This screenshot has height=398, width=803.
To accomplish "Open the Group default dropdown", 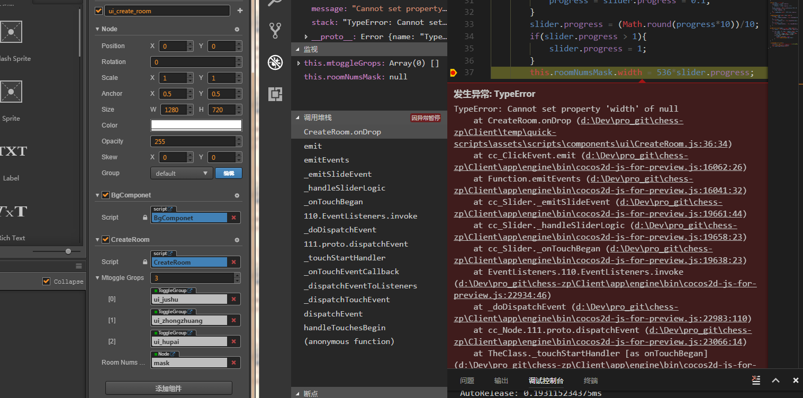I will point(182,173).
